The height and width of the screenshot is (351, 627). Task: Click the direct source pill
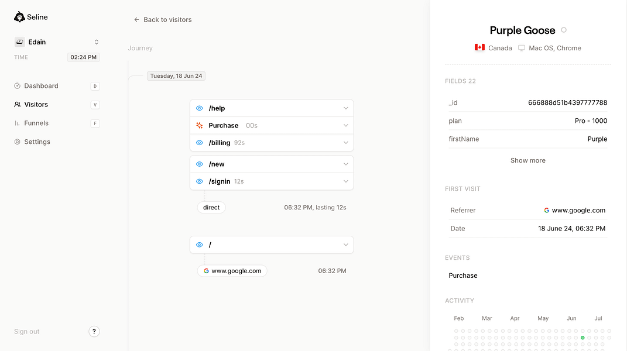(211, 208)
